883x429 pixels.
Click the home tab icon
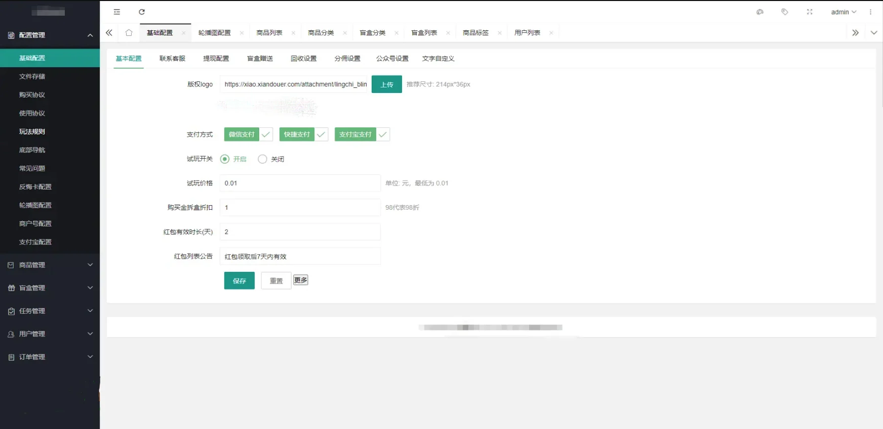tap(129, 33)
